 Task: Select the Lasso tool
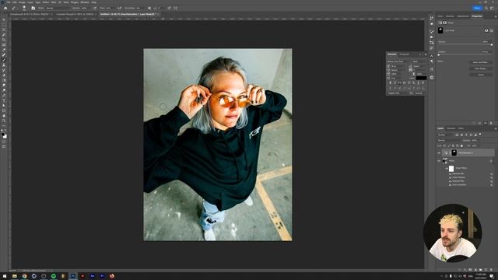(x=4, y=30)
